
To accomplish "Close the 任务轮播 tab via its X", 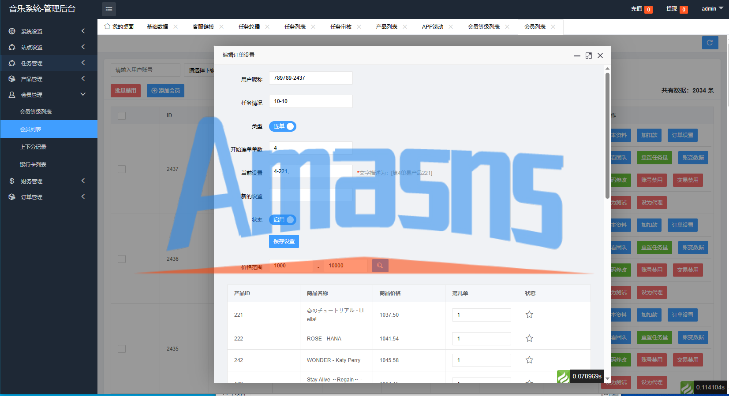I will coord(267,27).
